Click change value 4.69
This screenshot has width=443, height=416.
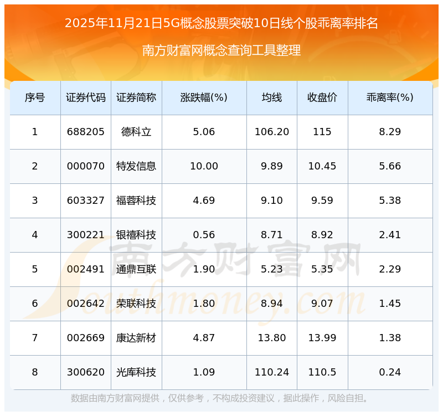point(204,201)
